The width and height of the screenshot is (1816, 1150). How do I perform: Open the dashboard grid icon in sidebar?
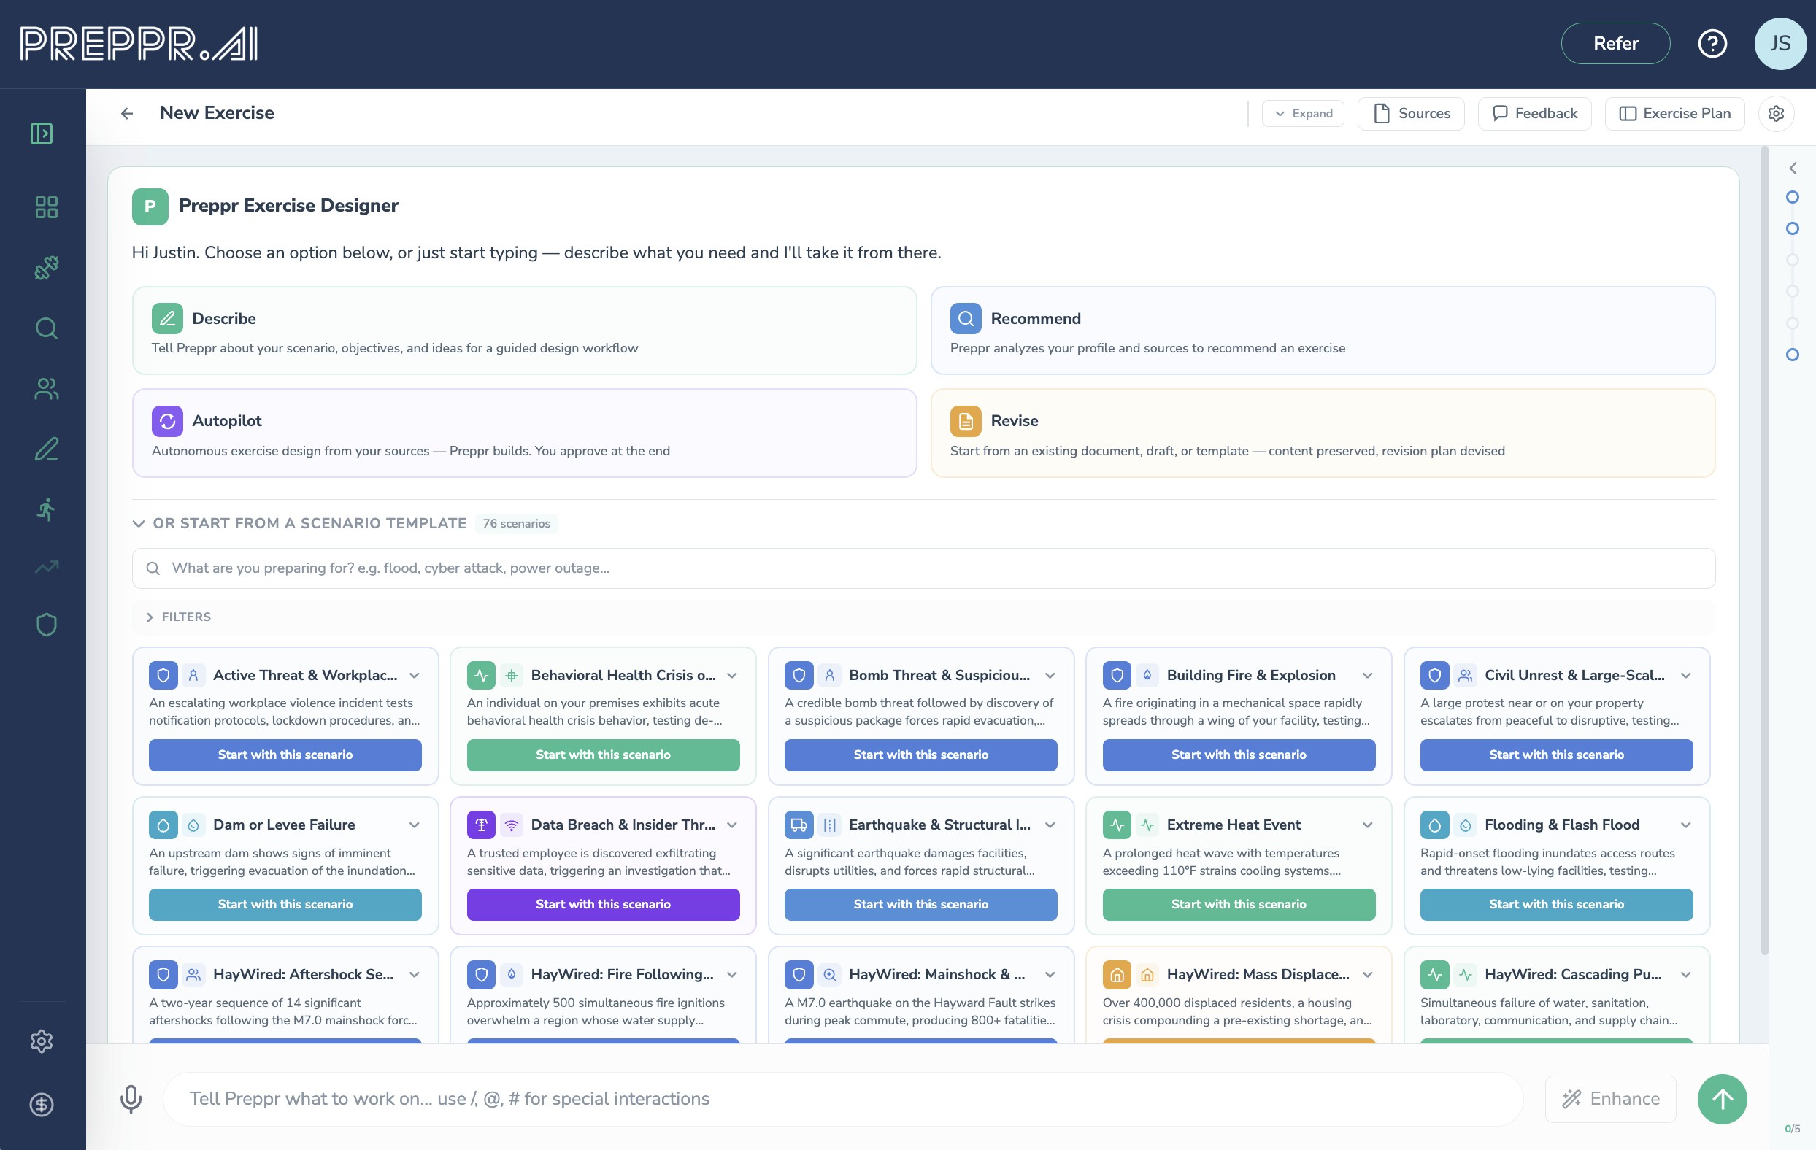click(x=46, y=207)
